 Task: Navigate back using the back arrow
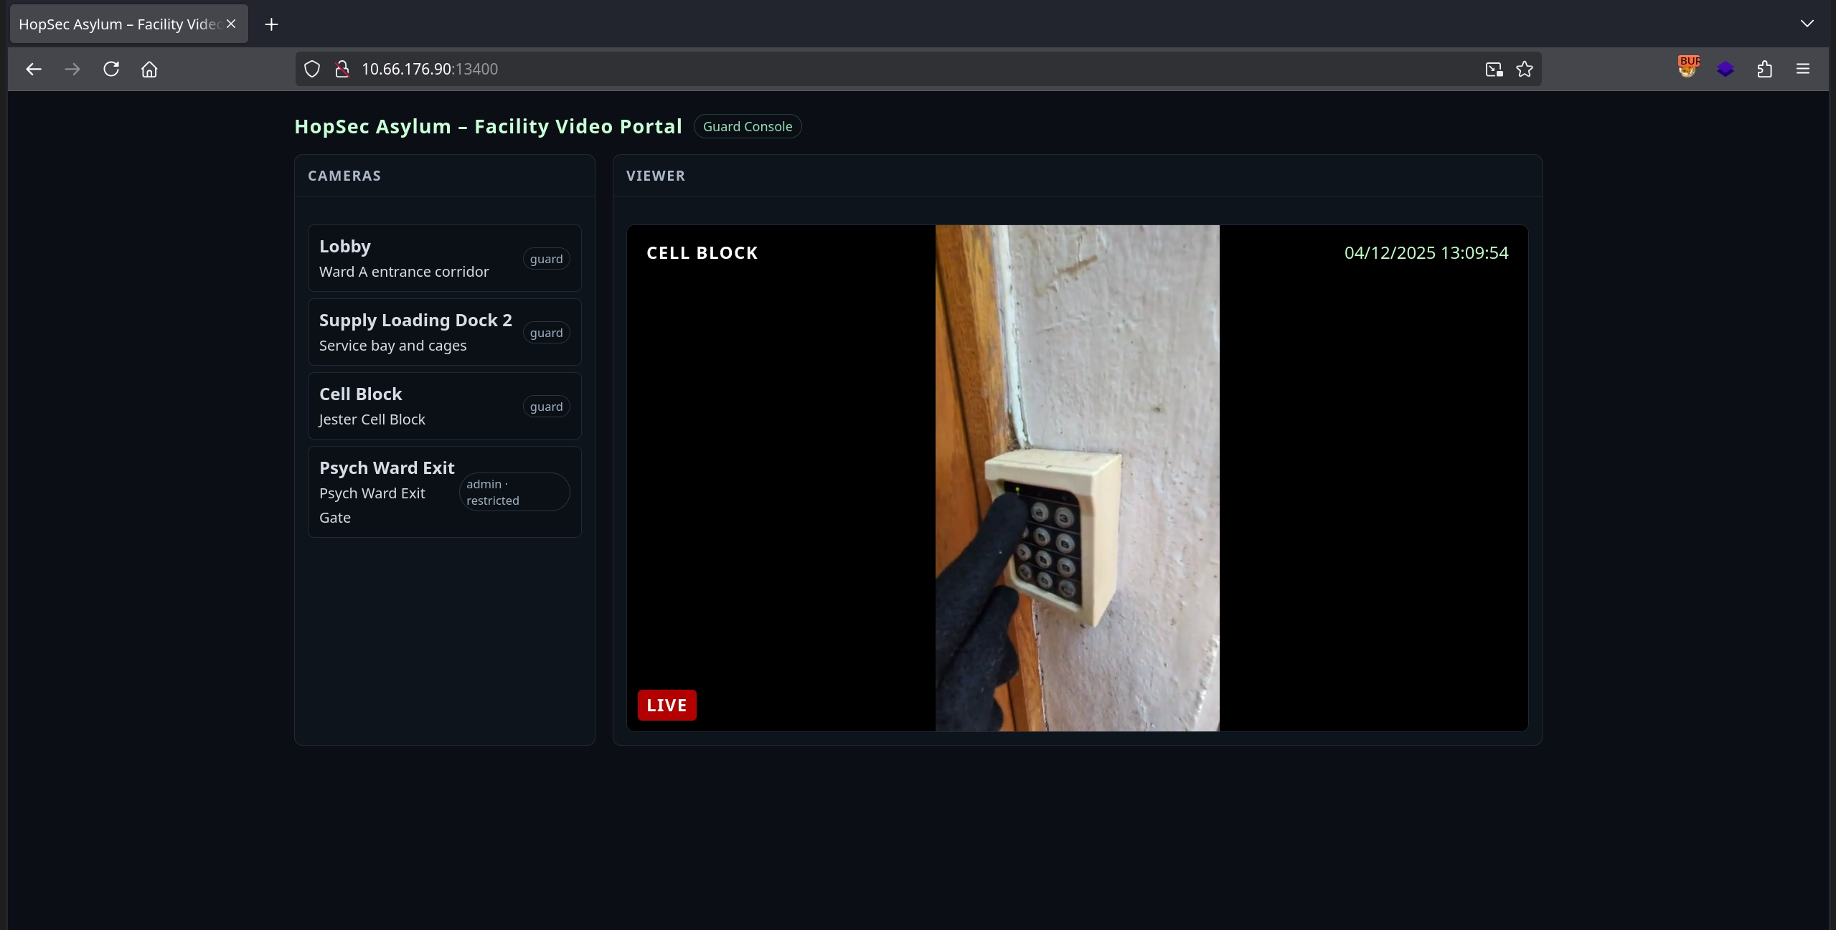pyautogui.click(x=33, y=69)
